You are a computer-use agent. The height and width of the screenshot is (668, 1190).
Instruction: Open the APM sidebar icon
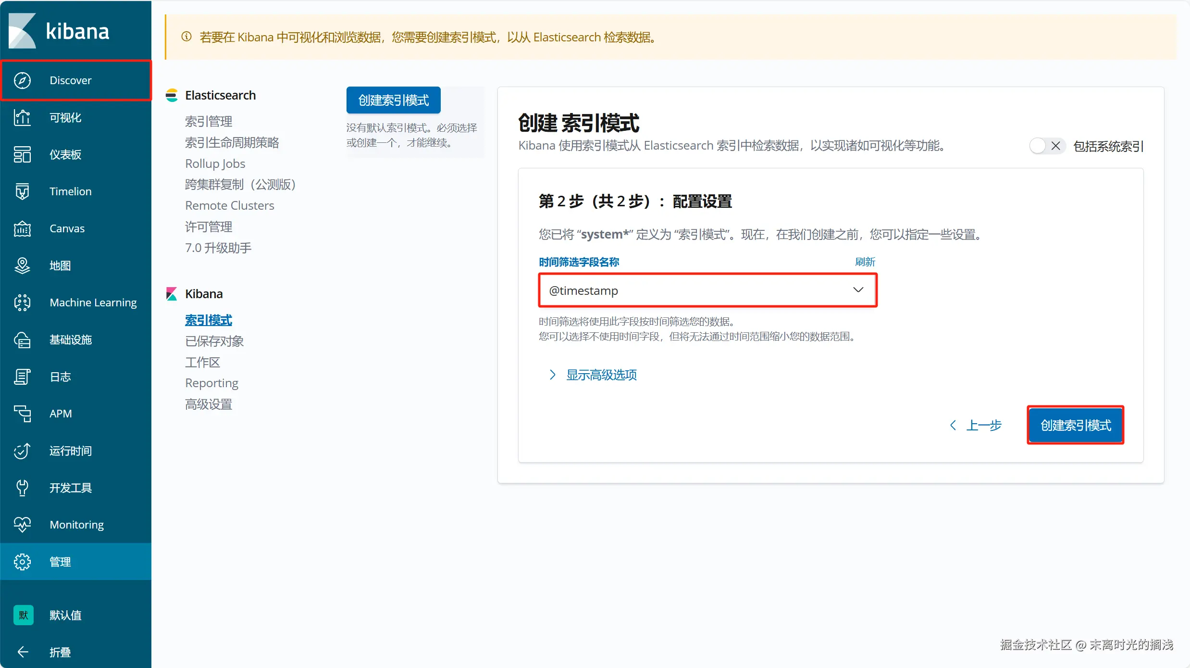point(23,414)
